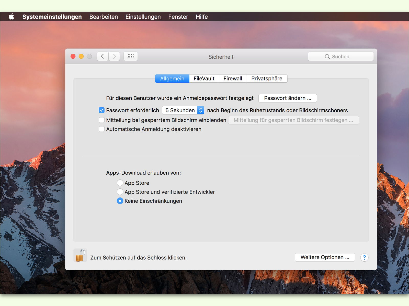Focus the Suchen search field
The height and width of the screenshot is (306, 409).
pyautogui.click(x=341, y=57)
